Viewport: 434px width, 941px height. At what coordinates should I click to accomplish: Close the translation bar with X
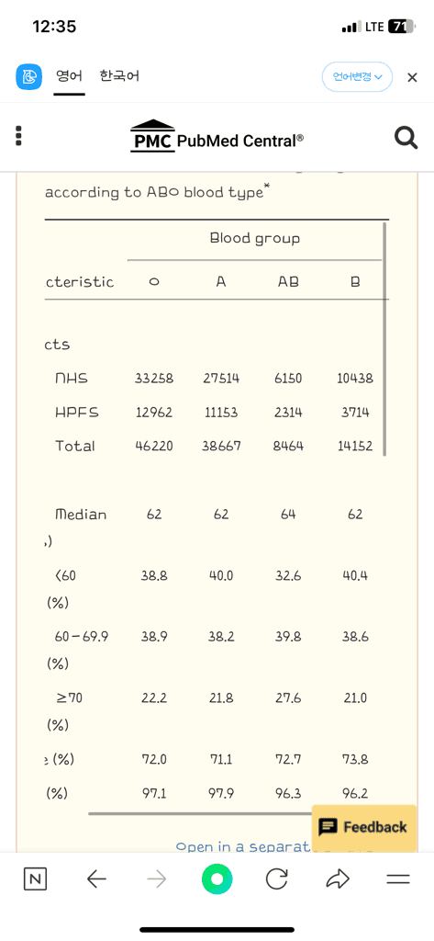point(412,77)
